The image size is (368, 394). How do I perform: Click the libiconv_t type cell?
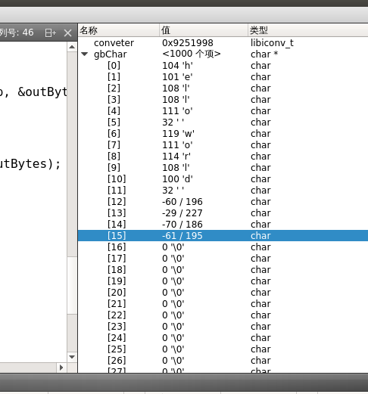click(272, 43)
